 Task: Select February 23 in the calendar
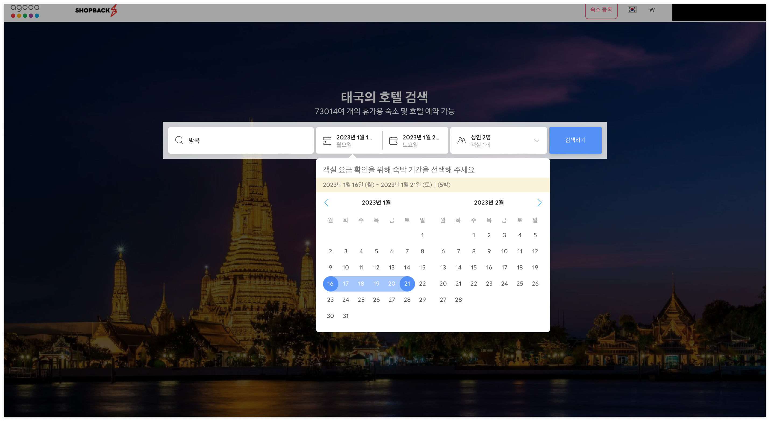point(489,283)
